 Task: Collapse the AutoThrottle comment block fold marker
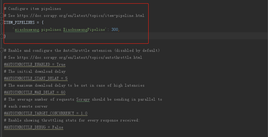pyautogui.click(x=2, y=50)
